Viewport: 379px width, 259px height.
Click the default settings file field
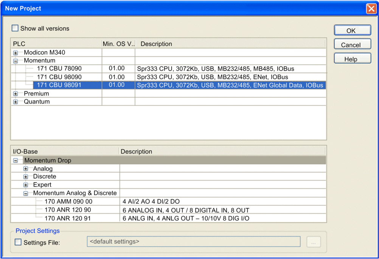point(194,242)
